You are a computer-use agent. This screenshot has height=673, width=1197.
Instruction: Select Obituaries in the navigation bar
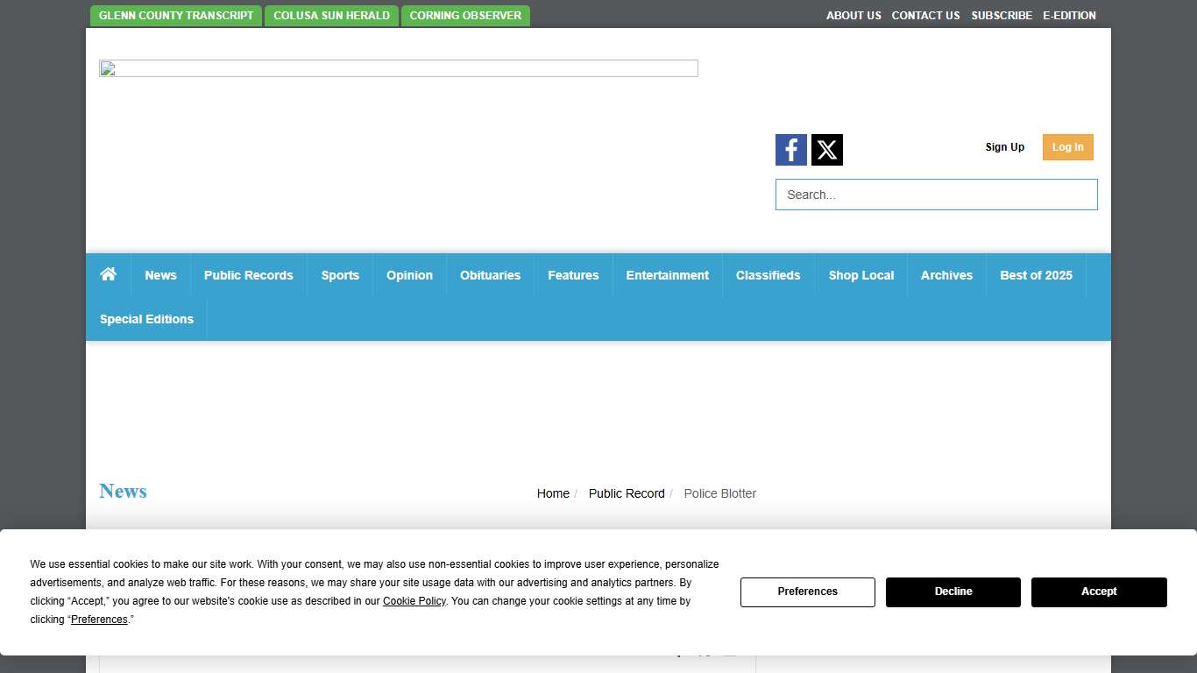(x=490, y=275)
